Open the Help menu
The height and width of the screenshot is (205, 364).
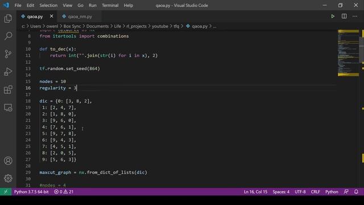(128, 5)
